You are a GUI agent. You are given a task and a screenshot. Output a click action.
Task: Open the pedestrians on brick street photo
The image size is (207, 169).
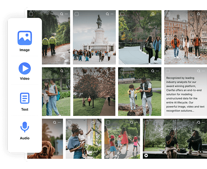185,38
